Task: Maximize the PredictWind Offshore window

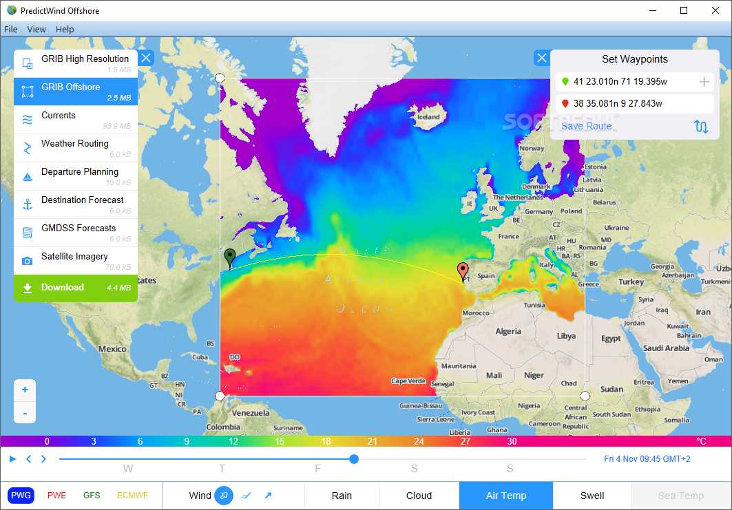Action: tap(684, 10)
